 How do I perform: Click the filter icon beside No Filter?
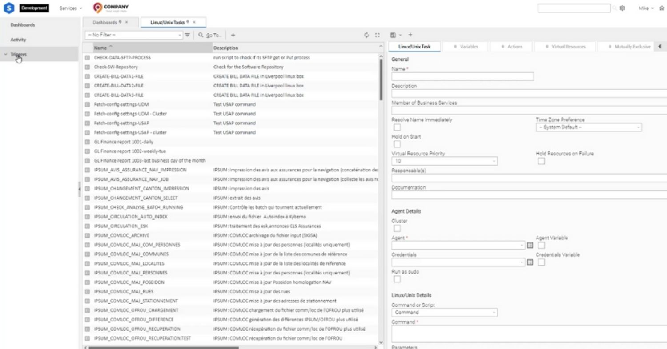(x=187, y=35)
